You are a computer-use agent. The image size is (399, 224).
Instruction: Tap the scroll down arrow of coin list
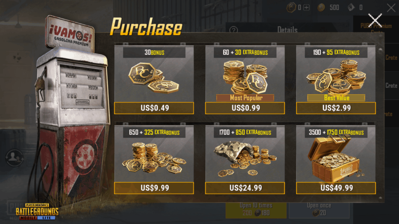380,198
